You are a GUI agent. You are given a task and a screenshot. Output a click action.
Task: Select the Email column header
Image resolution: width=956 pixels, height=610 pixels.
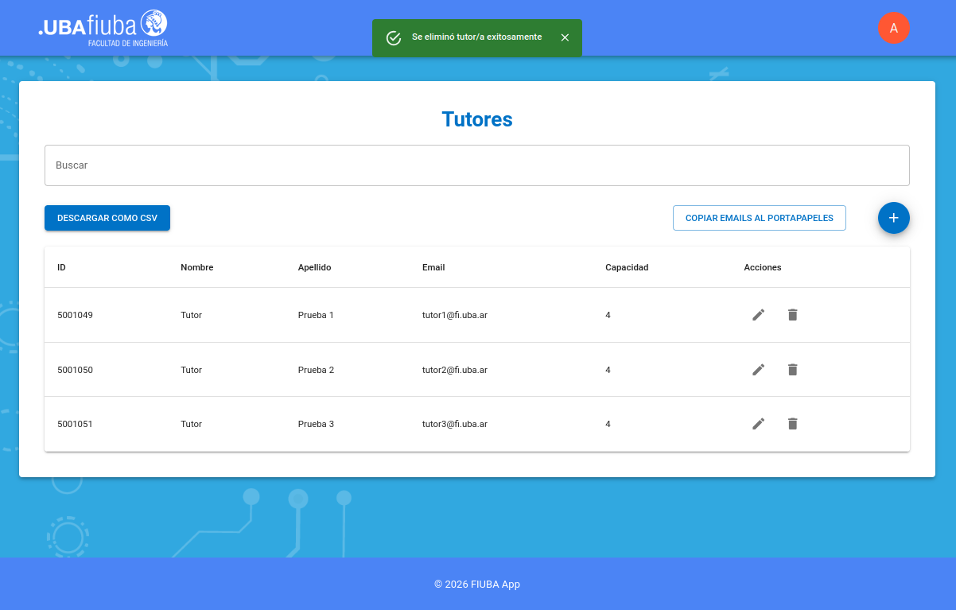click(433, 267)
